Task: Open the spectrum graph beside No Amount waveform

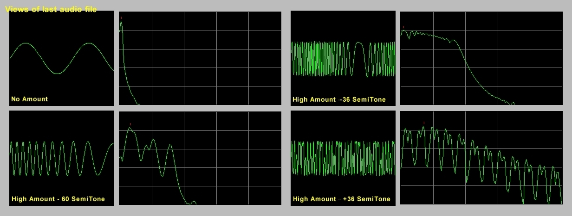Action: 200,58
